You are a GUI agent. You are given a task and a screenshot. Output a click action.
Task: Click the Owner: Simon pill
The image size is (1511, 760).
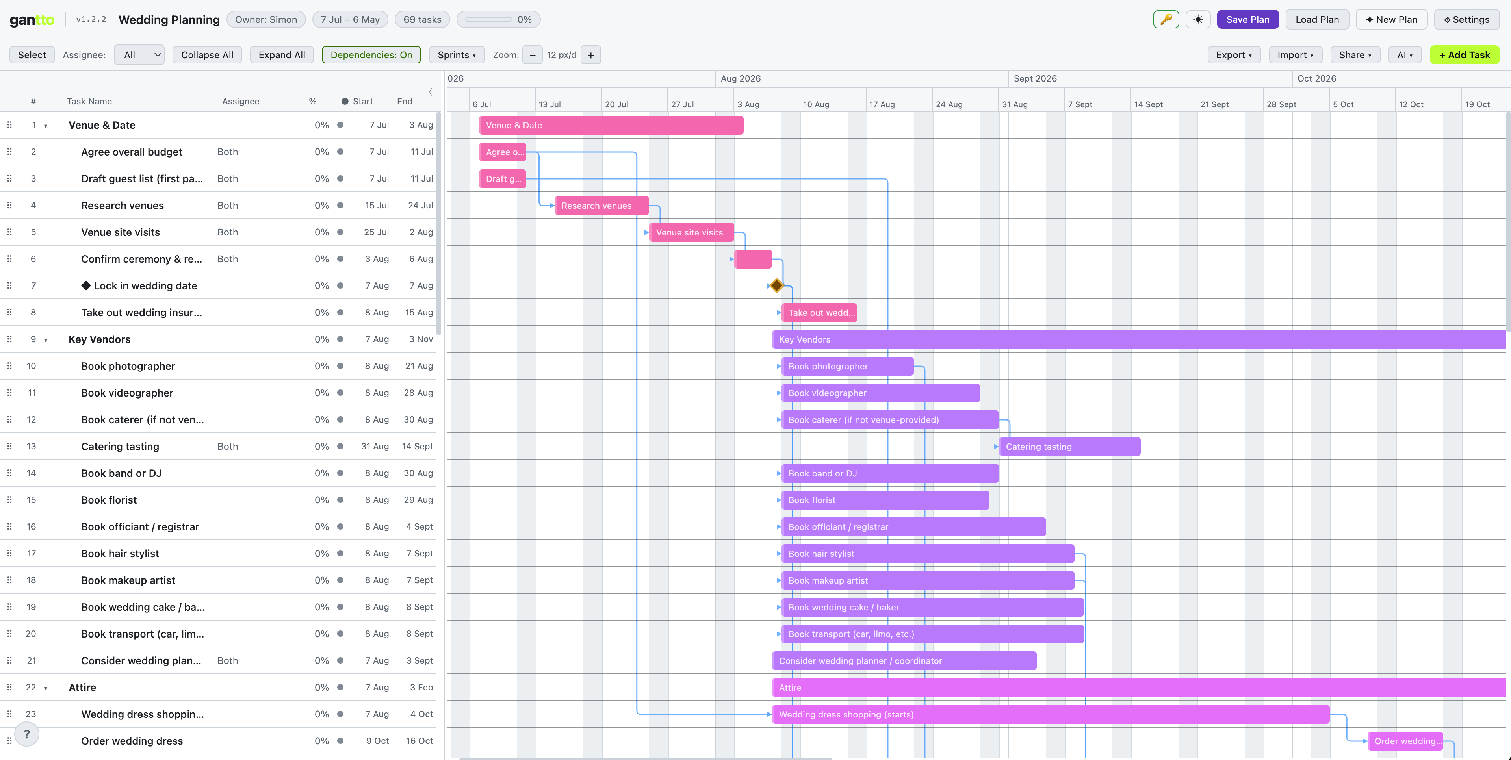pyautogui.click(x=266, y=19)
